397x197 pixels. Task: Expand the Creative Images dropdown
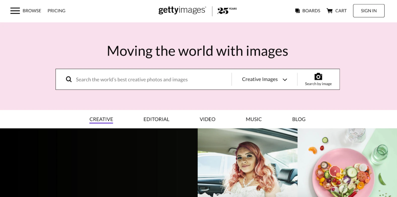pyautogui.click(x=264, y=79)
